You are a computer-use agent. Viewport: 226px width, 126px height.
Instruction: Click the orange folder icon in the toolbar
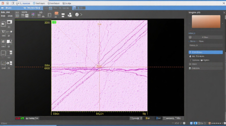56,14
